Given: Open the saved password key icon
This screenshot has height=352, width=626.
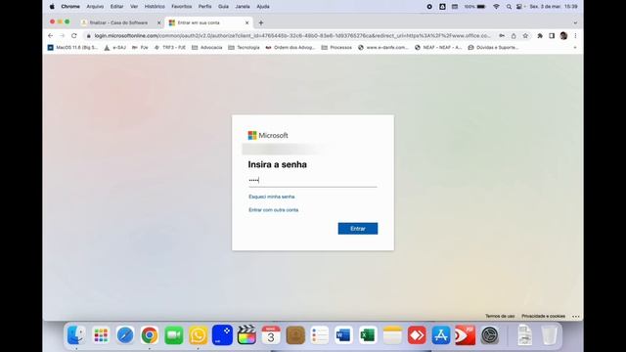Looking at the screenshot, I should pos(502,35).
